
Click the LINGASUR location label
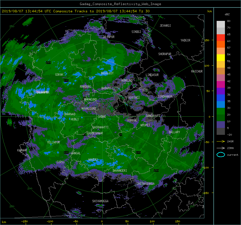[152, 75]
